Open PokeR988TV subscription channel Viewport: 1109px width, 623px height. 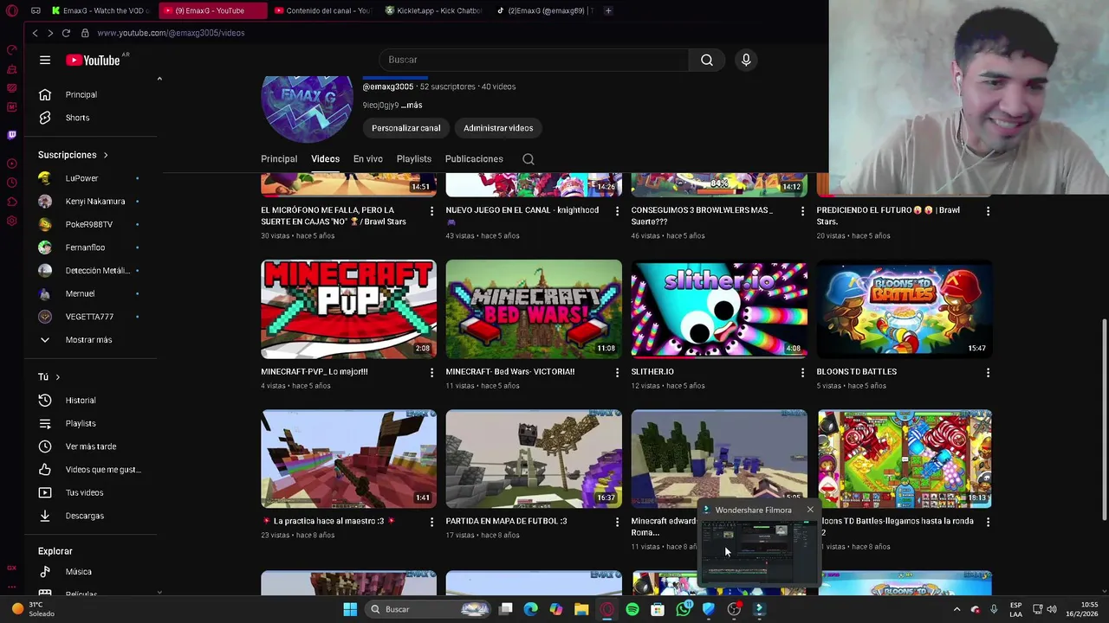tap(91, 224)
